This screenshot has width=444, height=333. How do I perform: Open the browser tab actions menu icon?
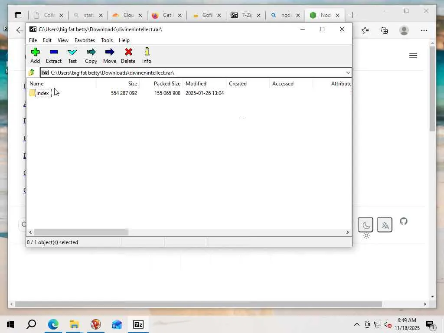(x=18, y=15)
